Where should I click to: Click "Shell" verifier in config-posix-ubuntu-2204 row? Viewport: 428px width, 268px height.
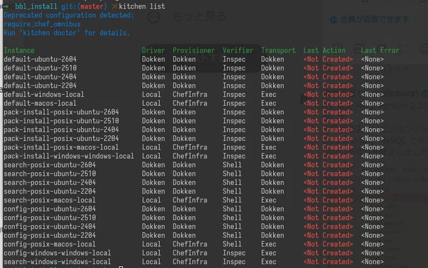(x=232, y=235)
